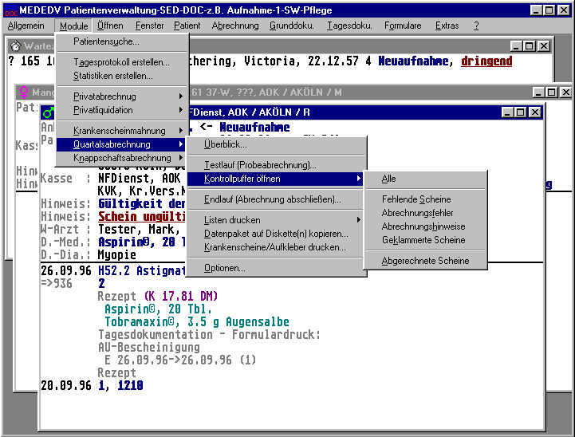The image size is (575, 437).
Task: Click the 'Gültigkeit der' blue hint
Action: point(141,204)
